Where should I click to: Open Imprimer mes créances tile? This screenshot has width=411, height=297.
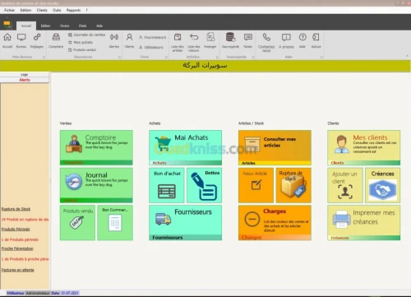[364, 223]
